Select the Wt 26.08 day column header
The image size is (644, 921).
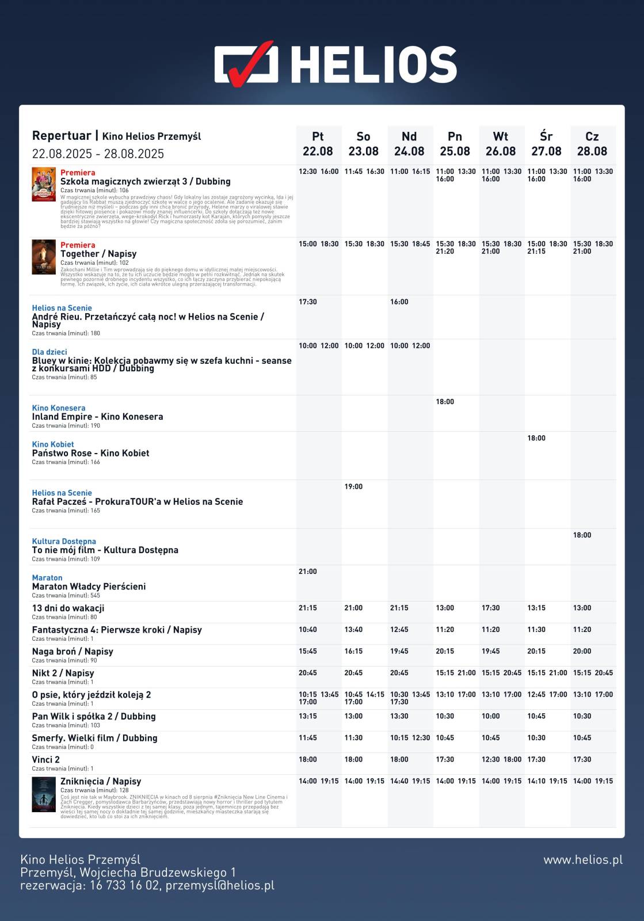(x=501, y=144)
